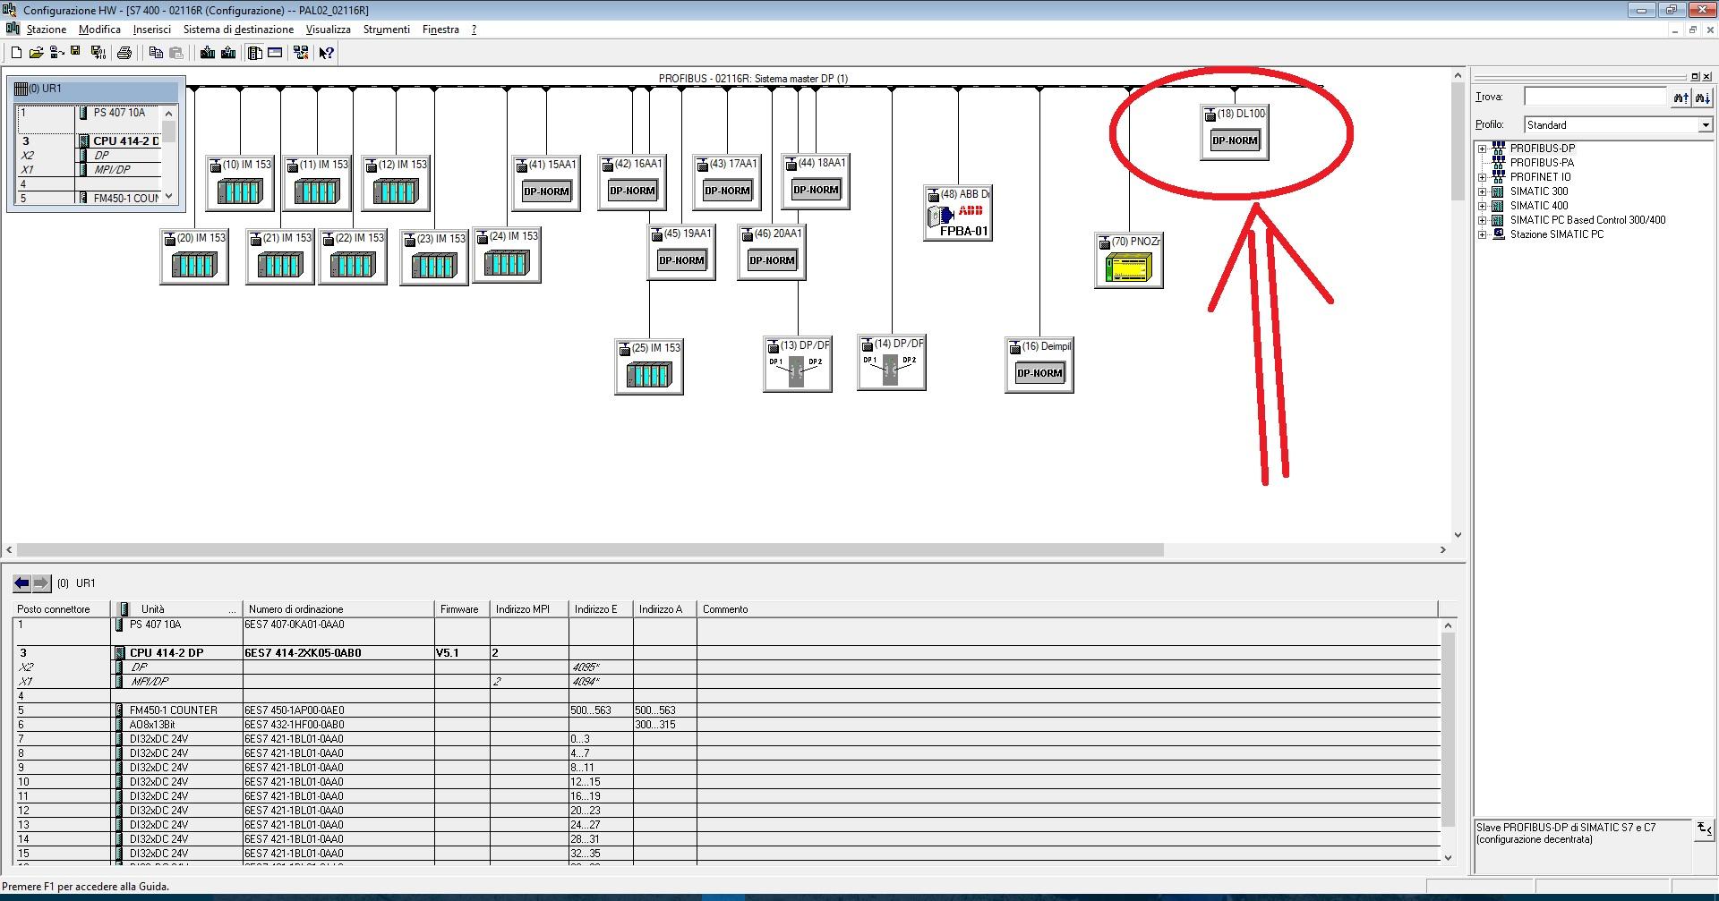Image resolution: width=1719 pixels, height=901 pixels.
Task: Open the Visualizza menu
Action: tap(329, 30)
